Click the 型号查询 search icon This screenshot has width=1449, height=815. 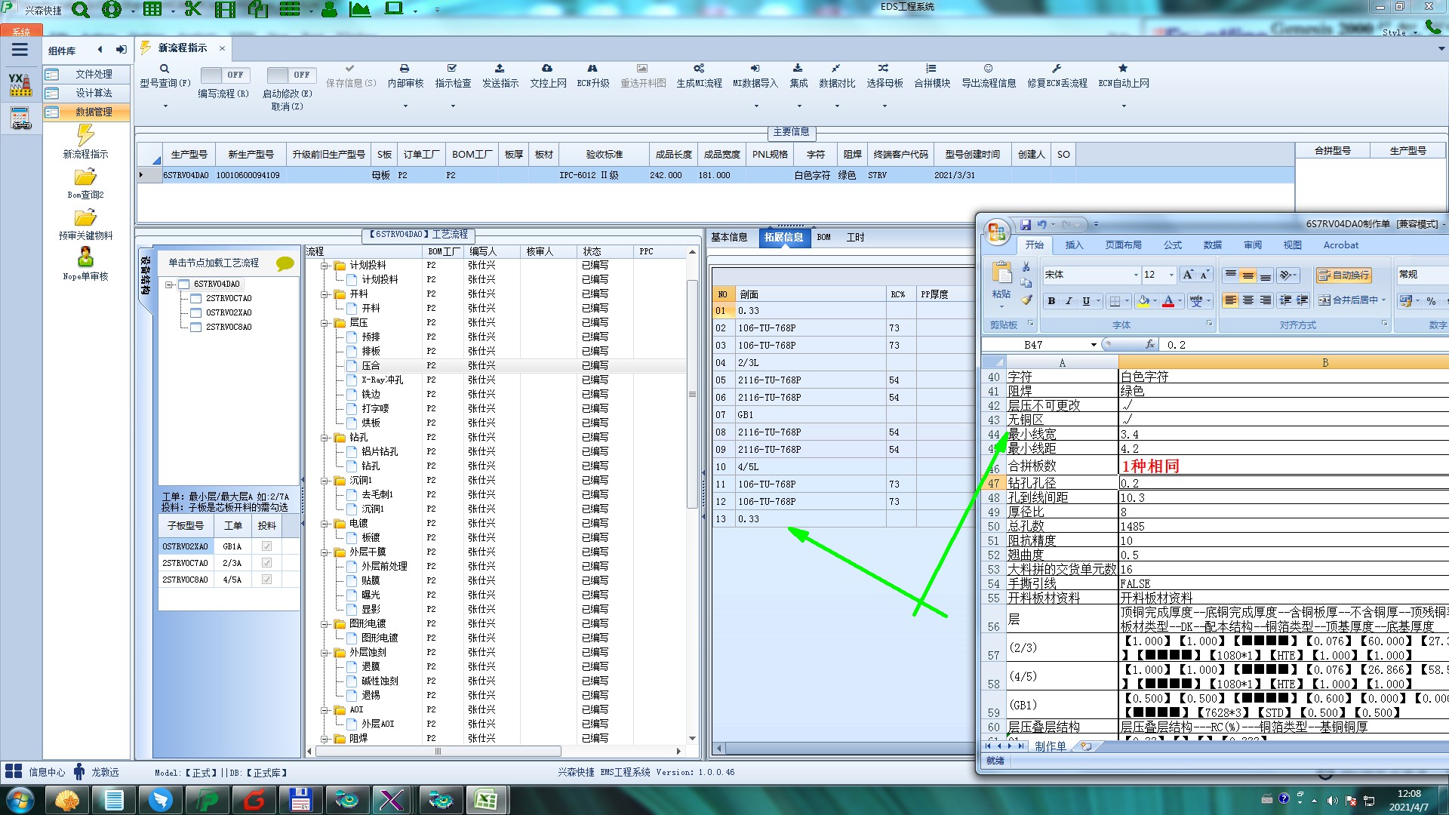[x=165, y=69]
